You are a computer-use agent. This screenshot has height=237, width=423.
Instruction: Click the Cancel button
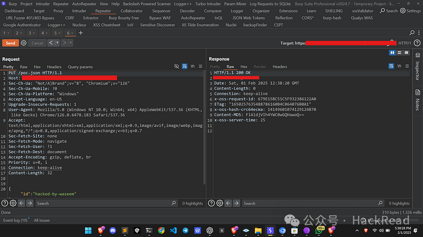pyautogui.click(x=37, y=43)
